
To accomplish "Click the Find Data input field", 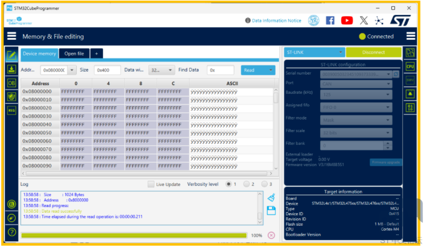I will tap(220, 70).
